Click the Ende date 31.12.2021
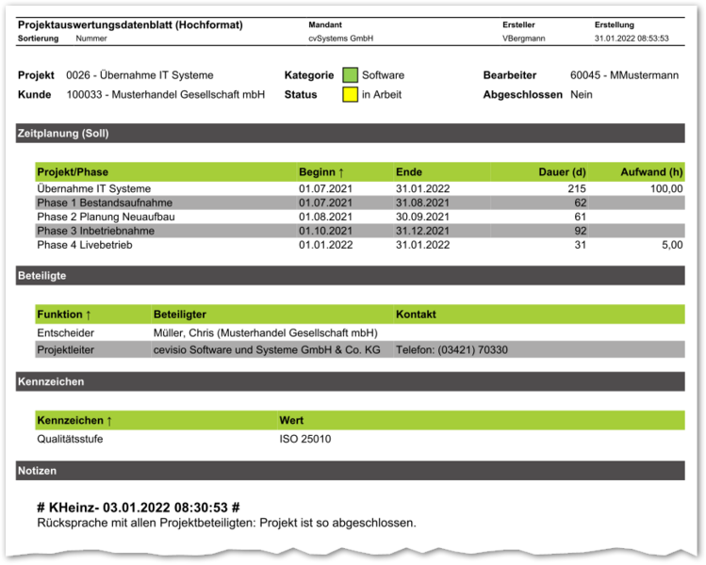This screenshot has width=706, height=565. [422, 231]
